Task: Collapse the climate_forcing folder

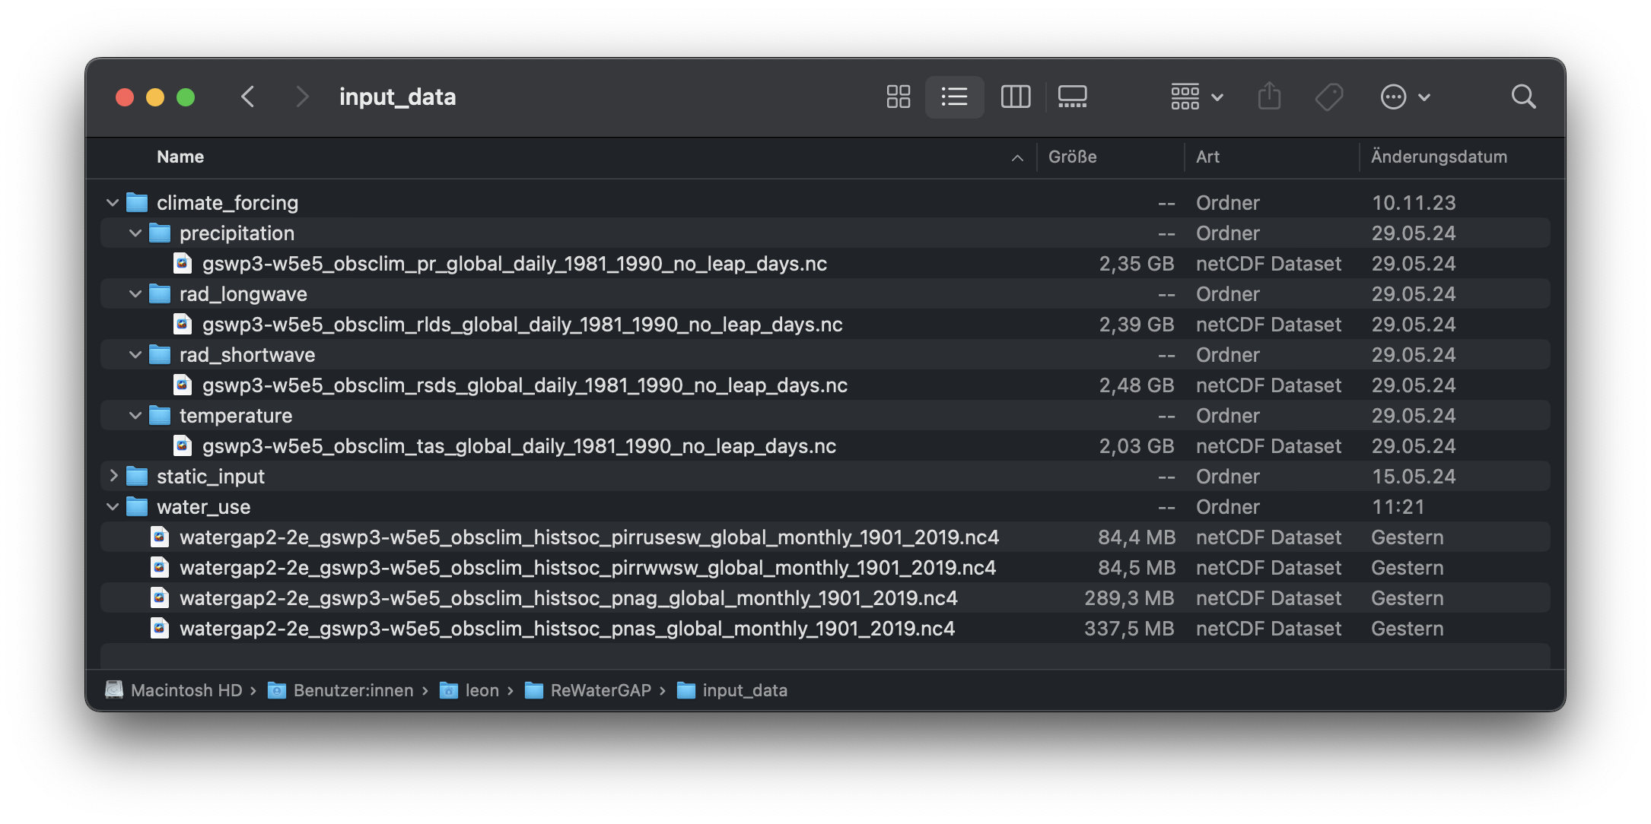Action: (x=113, y=203)
